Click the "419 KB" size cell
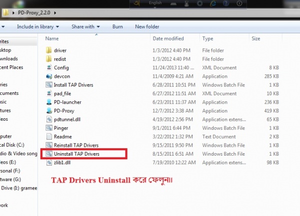 (271, 111)
